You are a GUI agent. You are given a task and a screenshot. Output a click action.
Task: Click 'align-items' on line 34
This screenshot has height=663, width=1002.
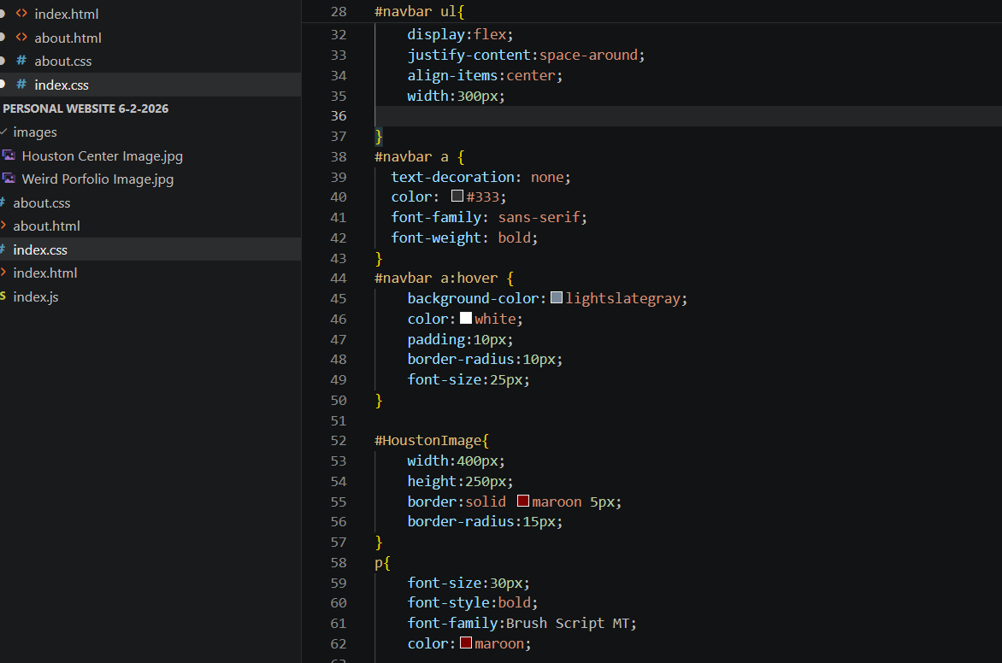[452, 75]
